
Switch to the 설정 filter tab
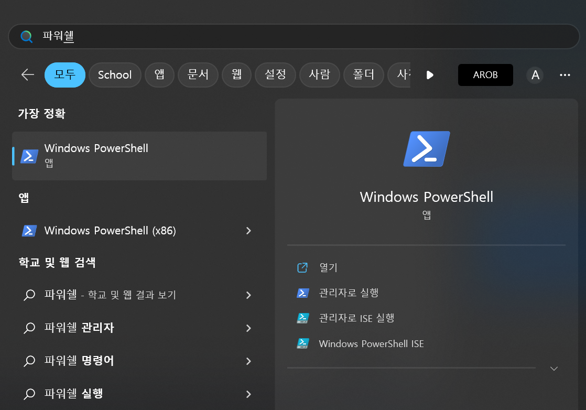[275, 75]
